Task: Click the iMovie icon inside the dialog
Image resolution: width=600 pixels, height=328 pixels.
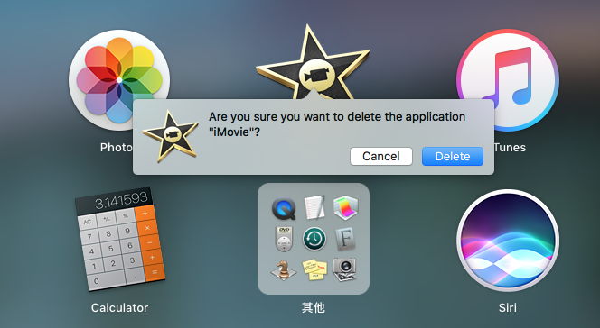Action: click(171, 136)
